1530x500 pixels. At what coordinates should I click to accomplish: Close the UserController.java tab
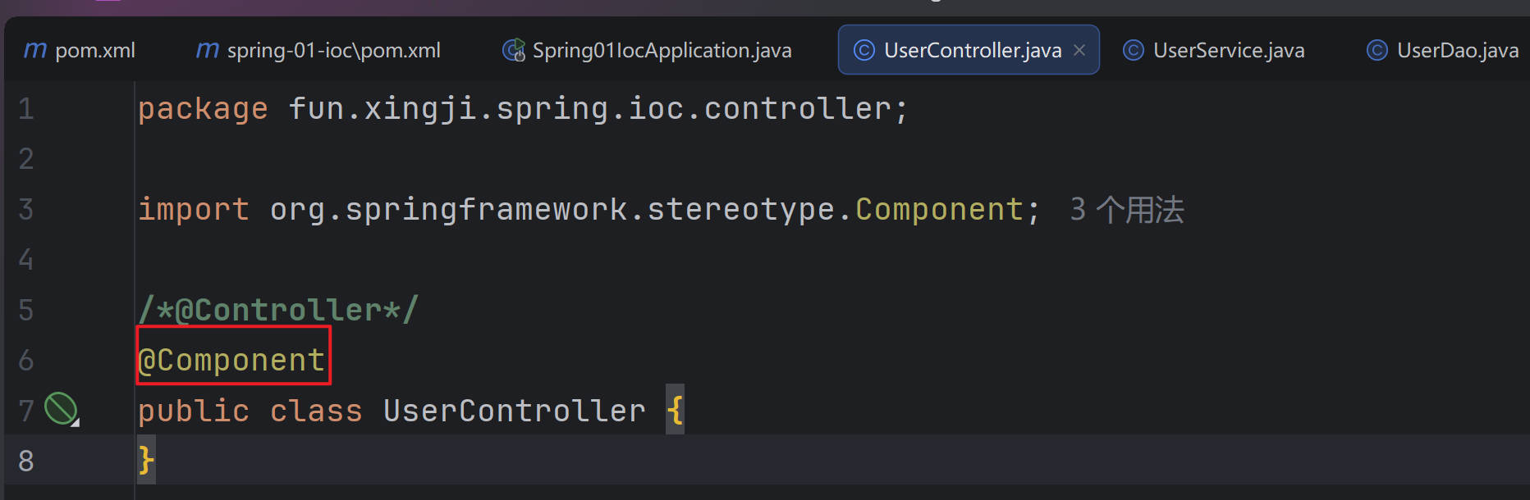tap(1079, 51)
